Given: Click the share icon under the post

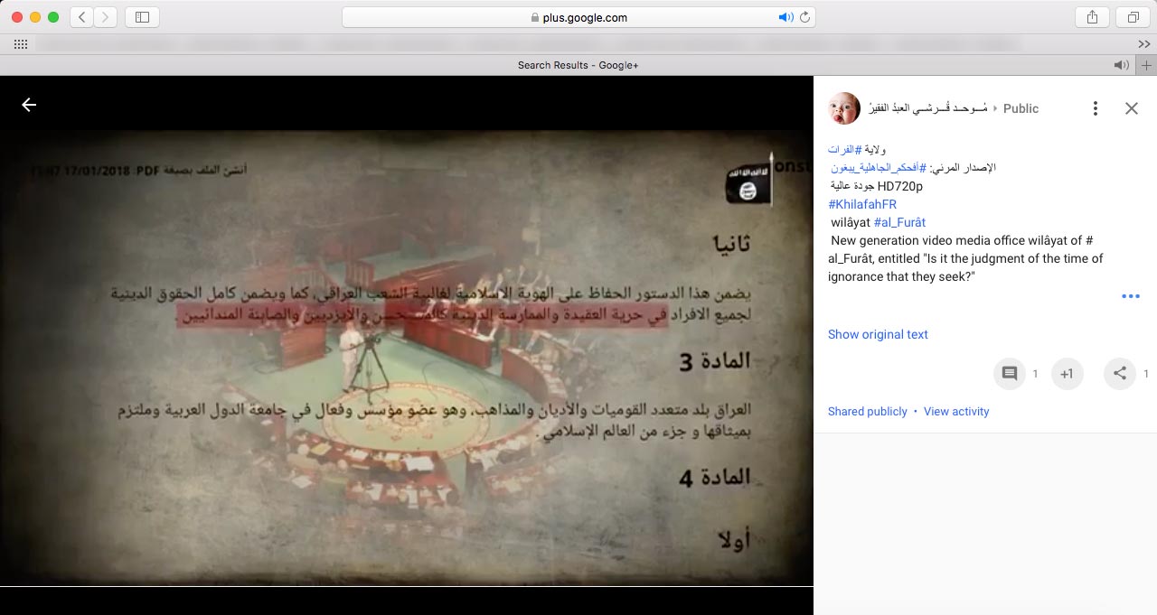Looking at the screenshot, I should (x=1119, y=374).
